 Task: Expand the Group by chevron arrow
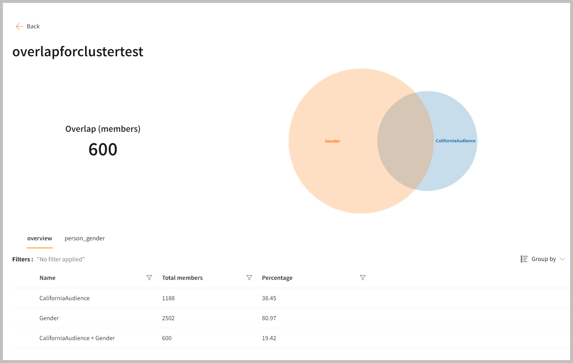(x=562, y=259)
